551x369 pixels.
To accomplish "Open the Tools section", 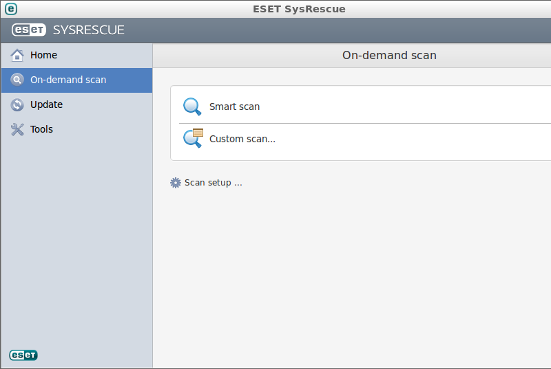I will tap(41, 129).
